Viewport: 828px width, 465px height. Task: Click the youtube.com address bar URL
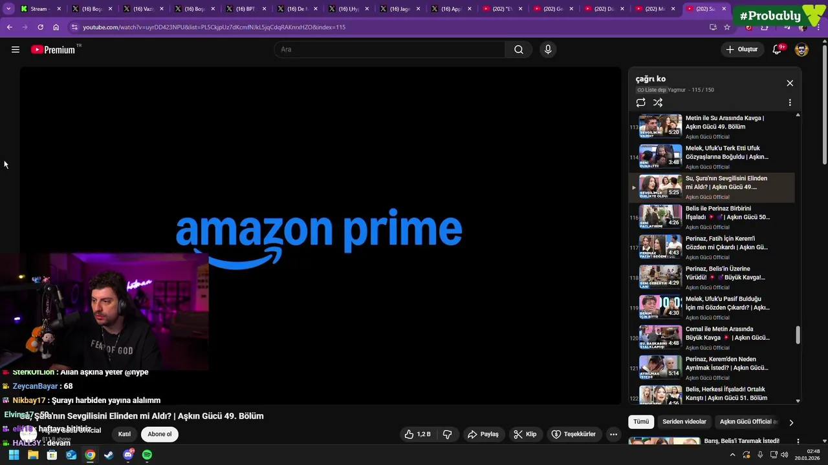pyautogui.click(x=214, y=27)
